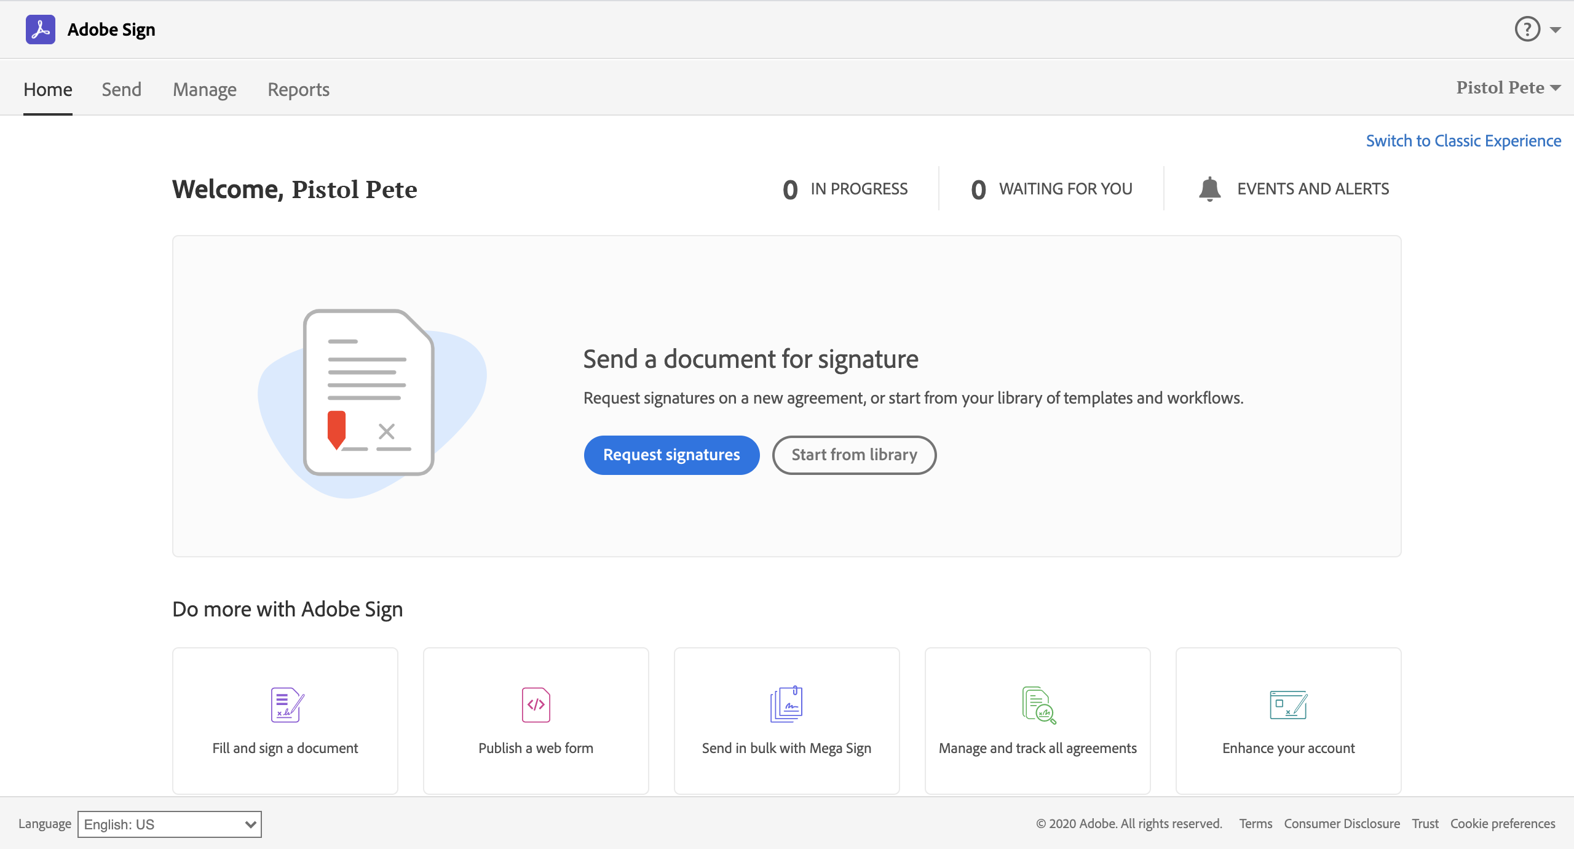Choose Send in bulk with Mega Sign label

[786, 749]
